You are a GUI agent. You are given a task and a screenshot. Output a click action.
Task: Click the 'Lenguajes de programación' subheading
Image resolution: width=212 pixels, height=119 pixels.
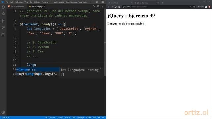[126, 24]
